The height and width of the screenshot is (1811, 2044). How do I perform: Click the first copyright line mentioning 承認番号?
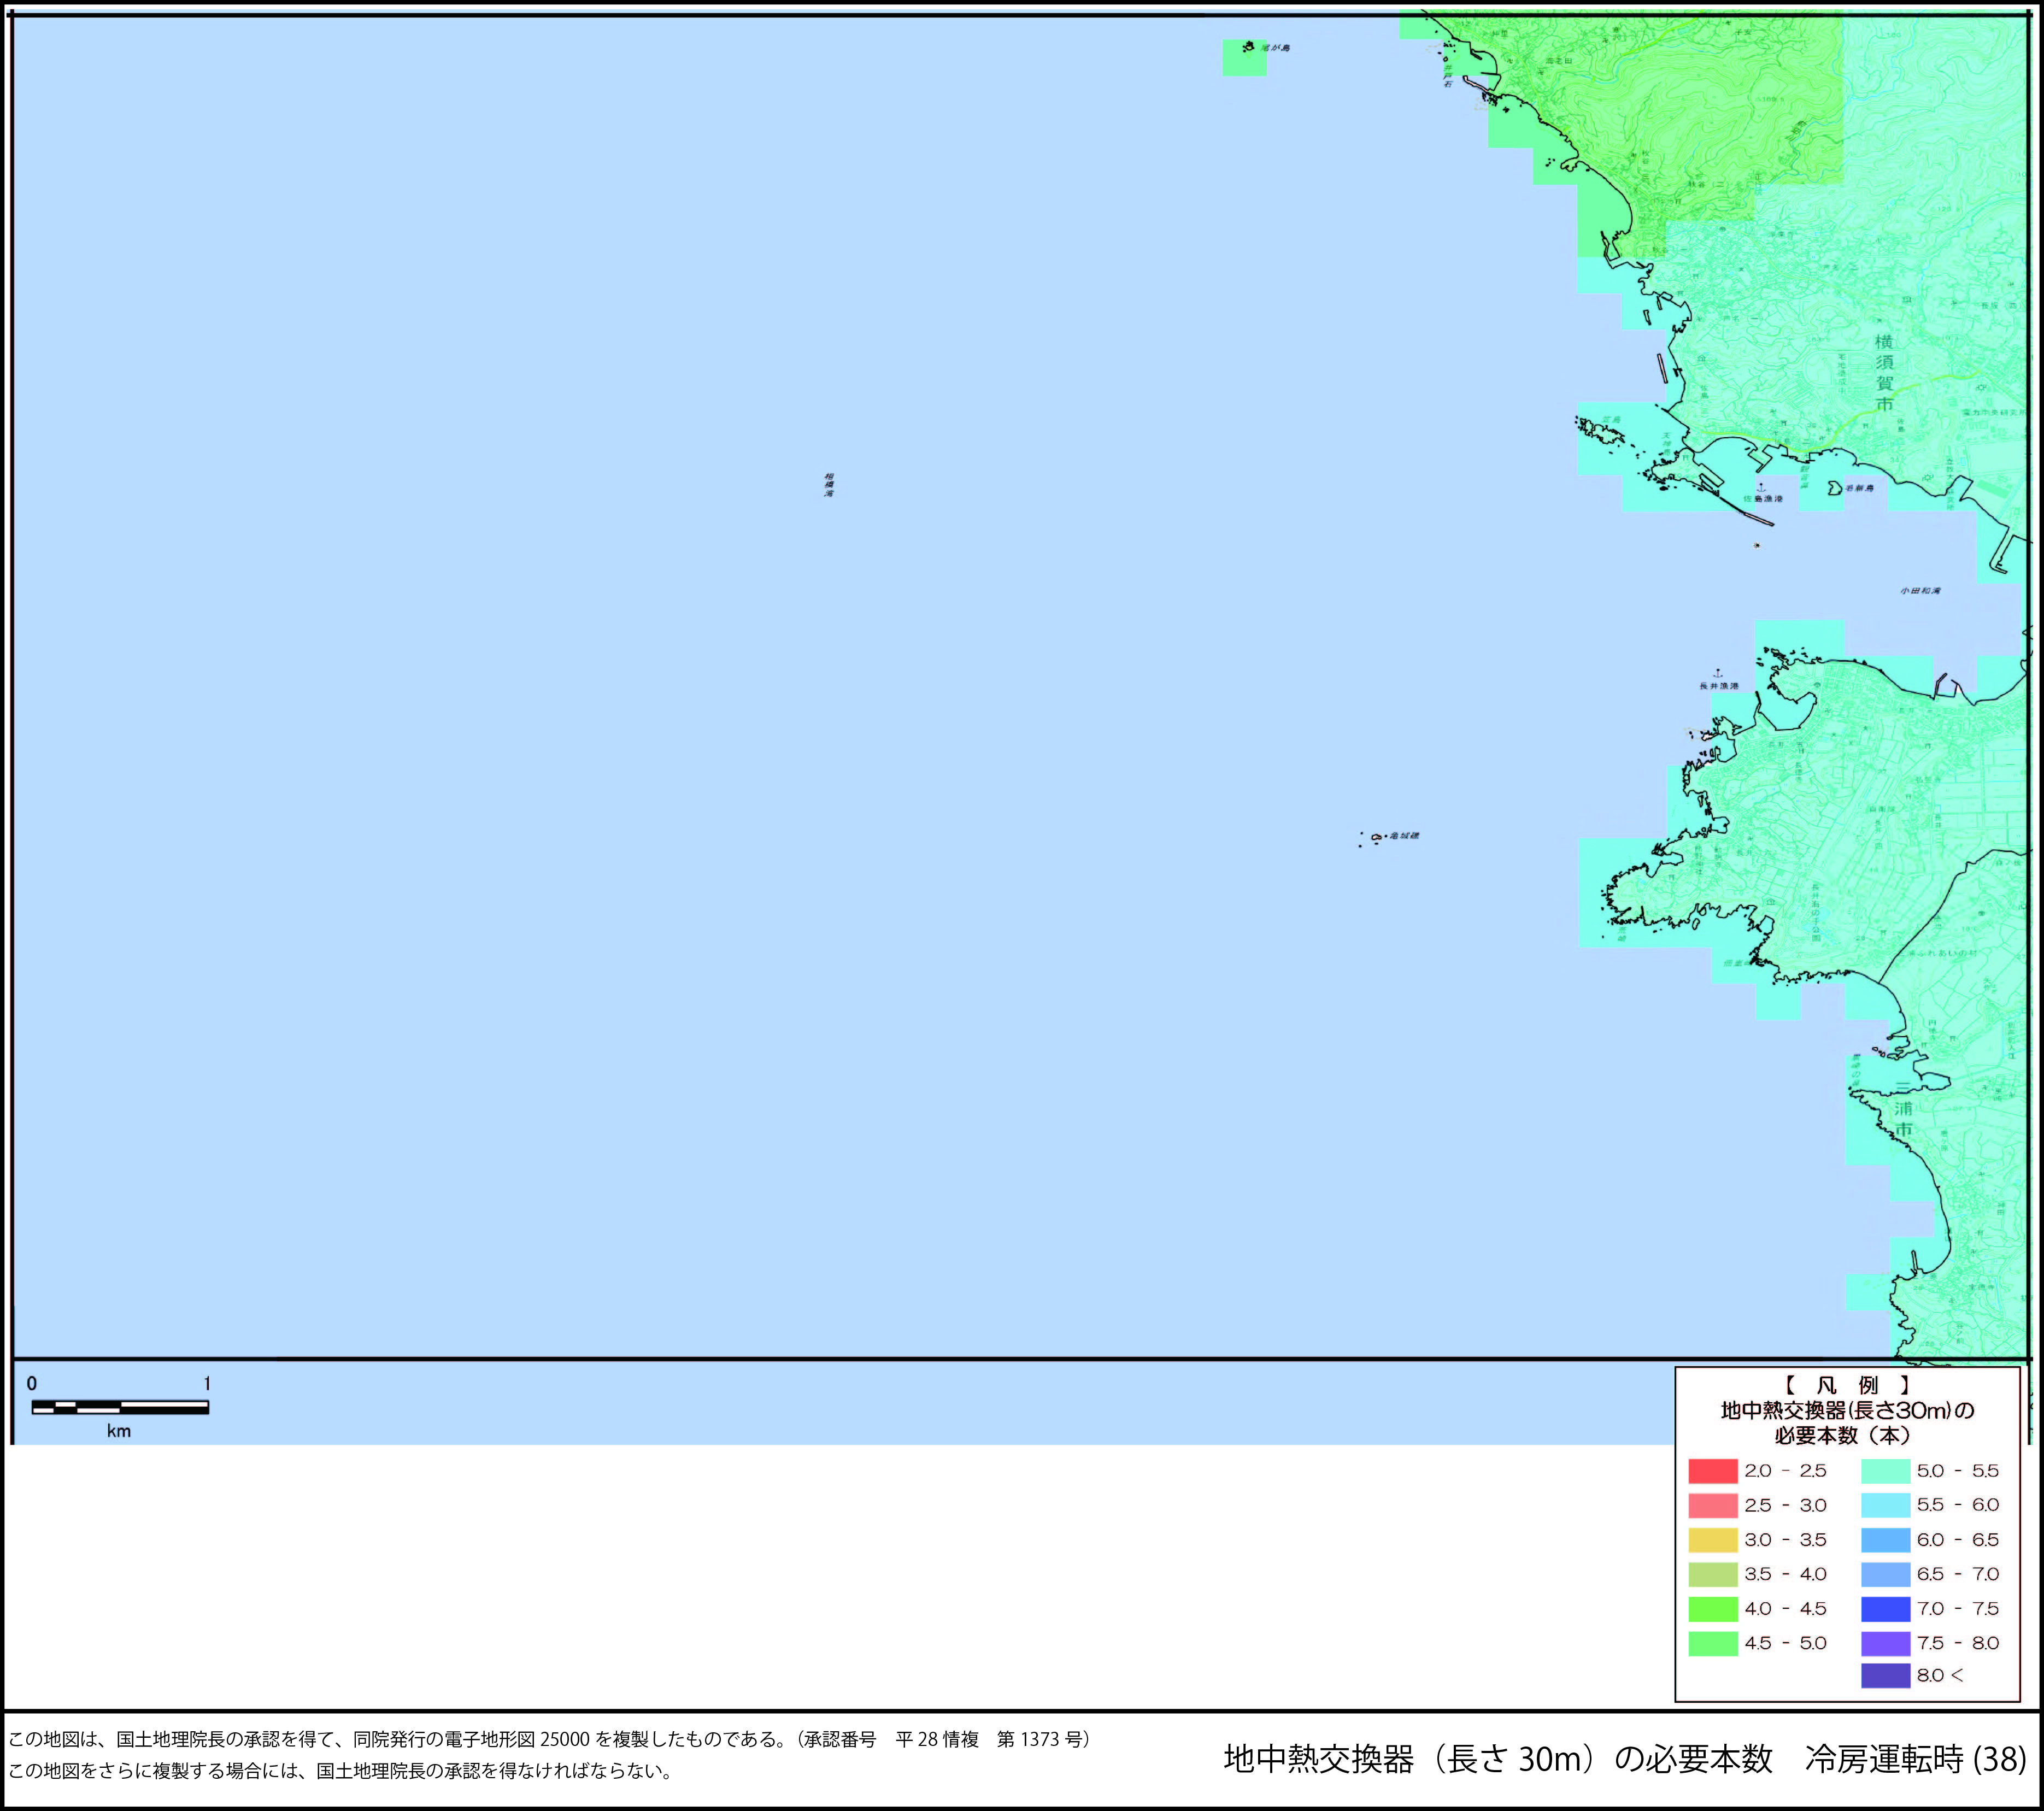[549, 1740]
